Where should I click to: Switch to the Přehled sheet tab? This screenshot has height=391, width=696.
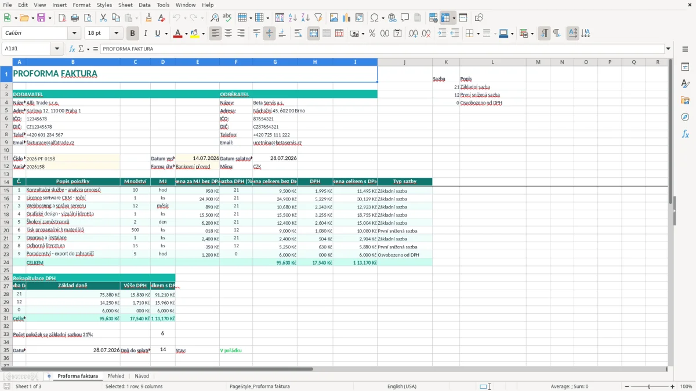tap(116, 376)
